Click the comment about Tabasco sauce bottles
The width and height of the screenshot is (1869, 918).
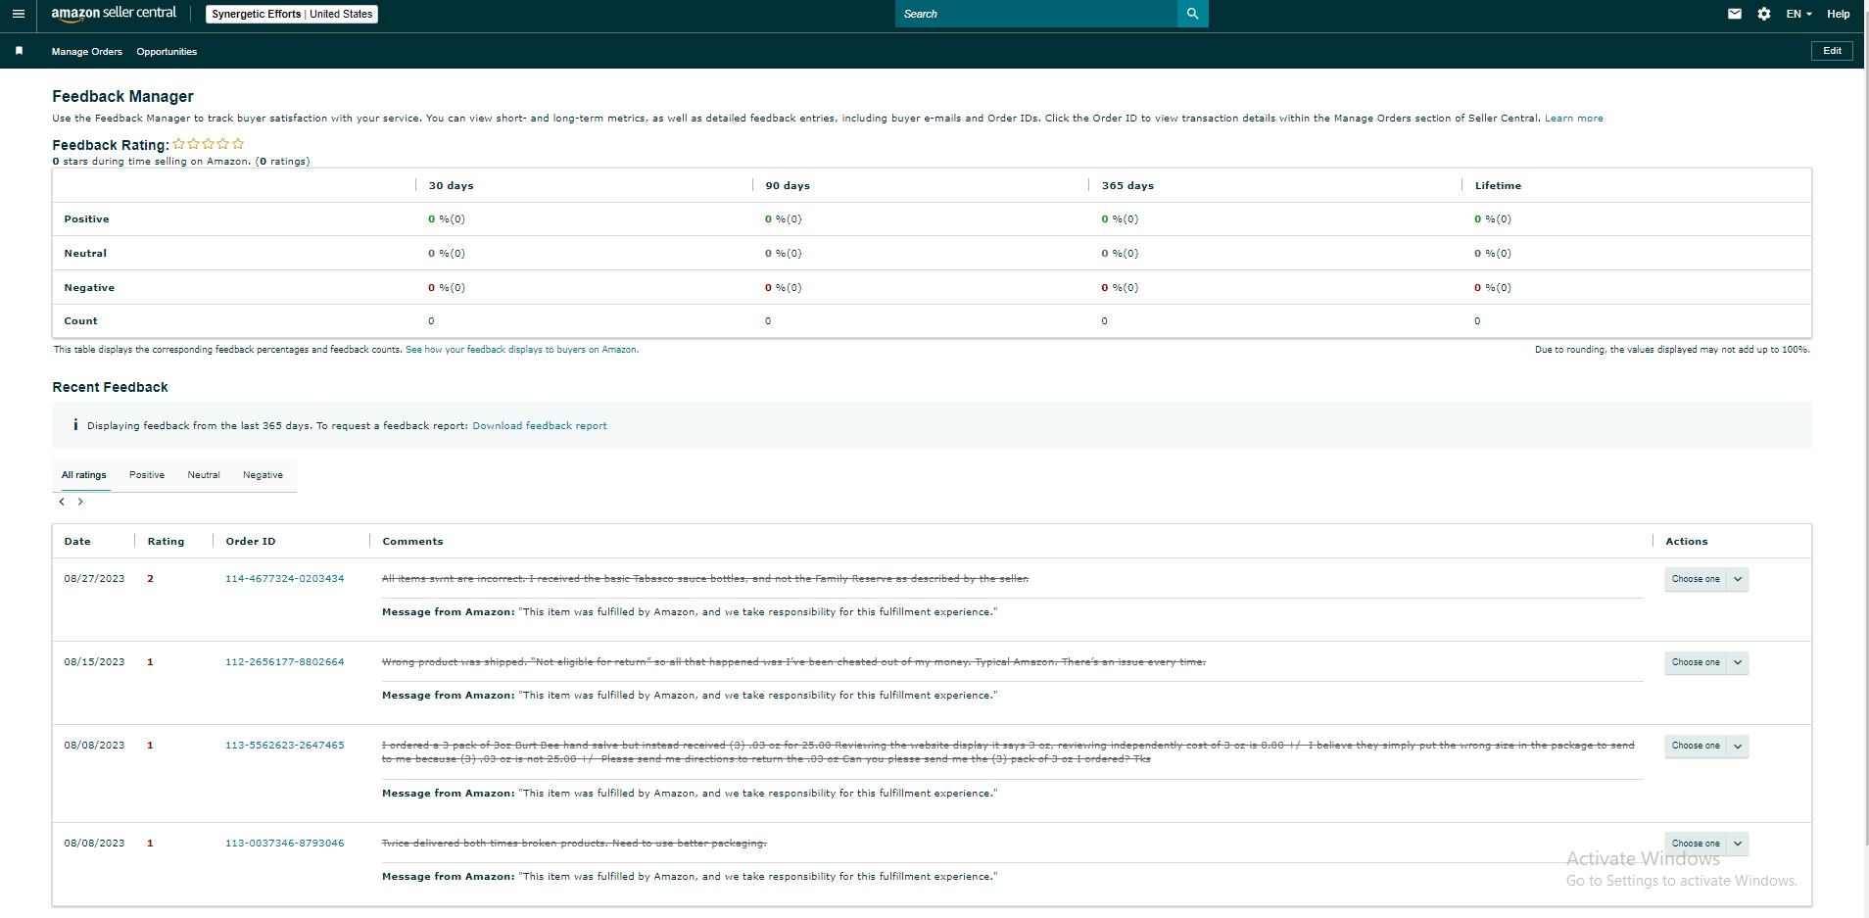pos(705,579)
